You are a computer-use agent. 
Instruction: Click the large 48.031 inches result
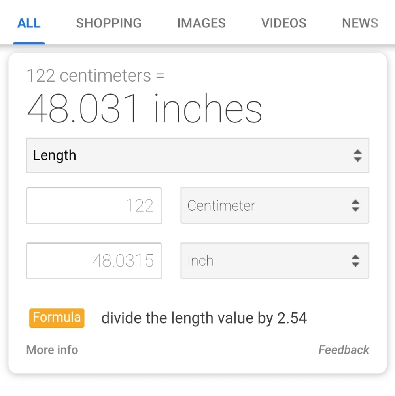(x=144, y=109)
